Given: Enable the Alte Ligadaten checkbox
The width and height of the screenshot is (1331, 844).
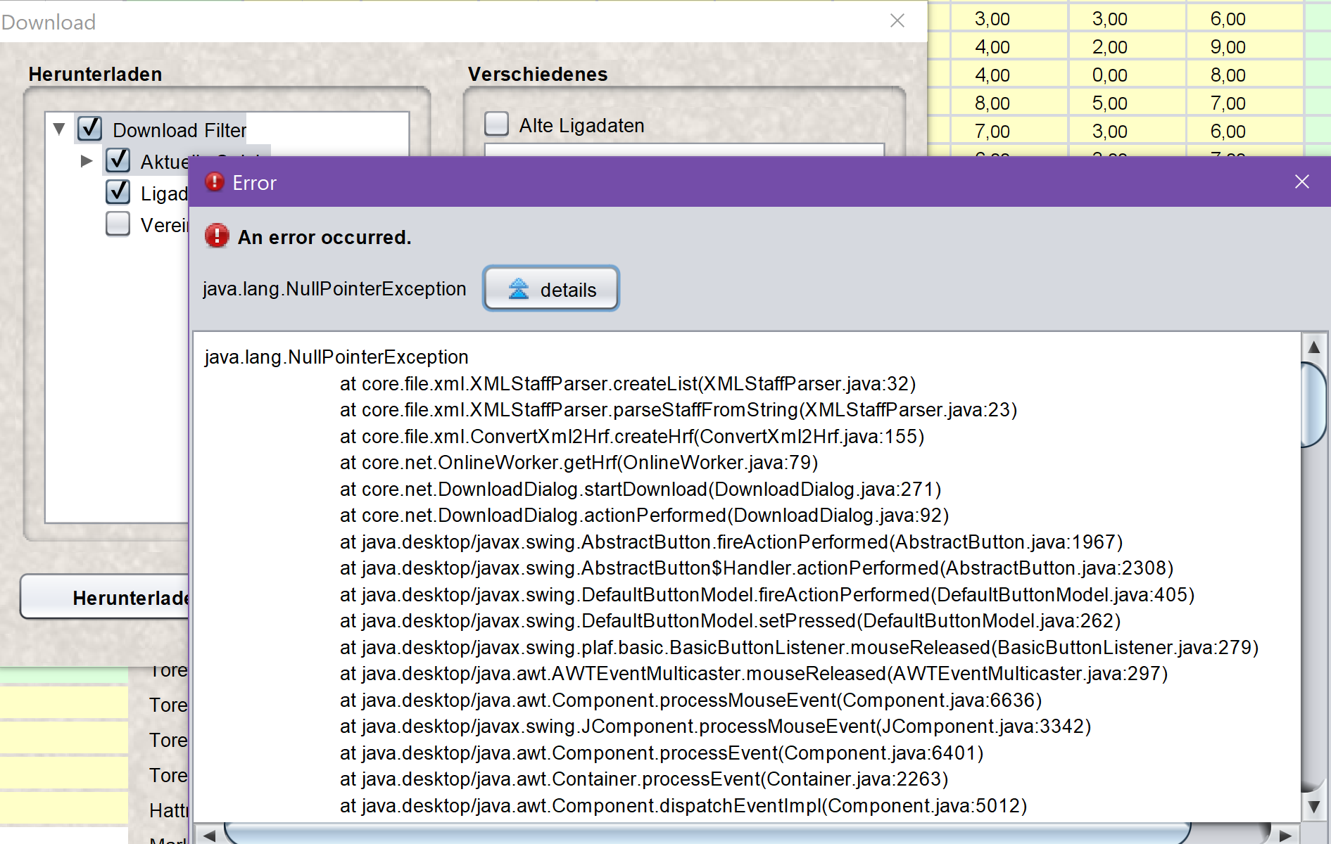Looking at the screenshot, I should pyautogui.click(x=497, y=124).
